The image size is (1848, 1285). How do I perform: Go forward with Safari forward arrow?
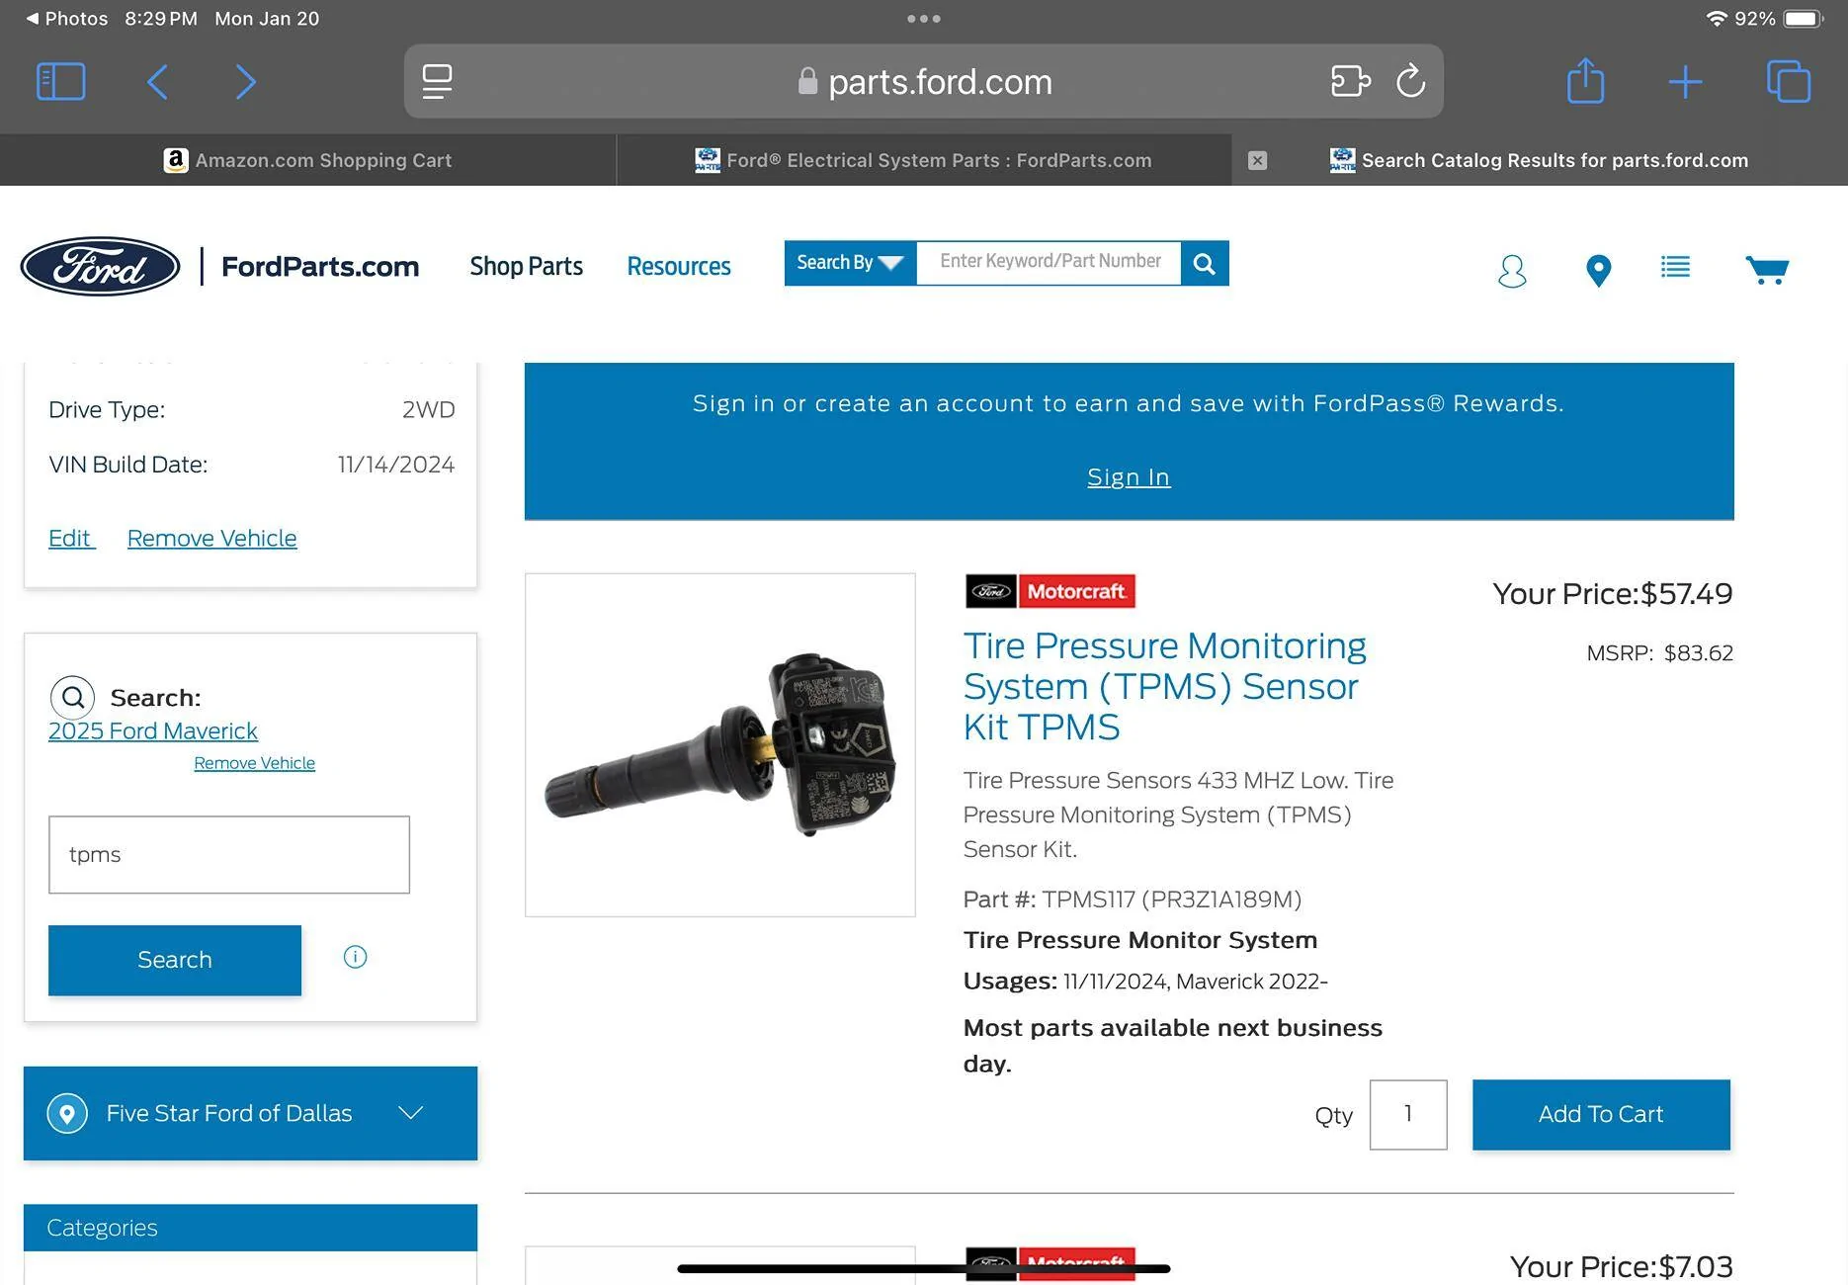(x=245, y=81)
